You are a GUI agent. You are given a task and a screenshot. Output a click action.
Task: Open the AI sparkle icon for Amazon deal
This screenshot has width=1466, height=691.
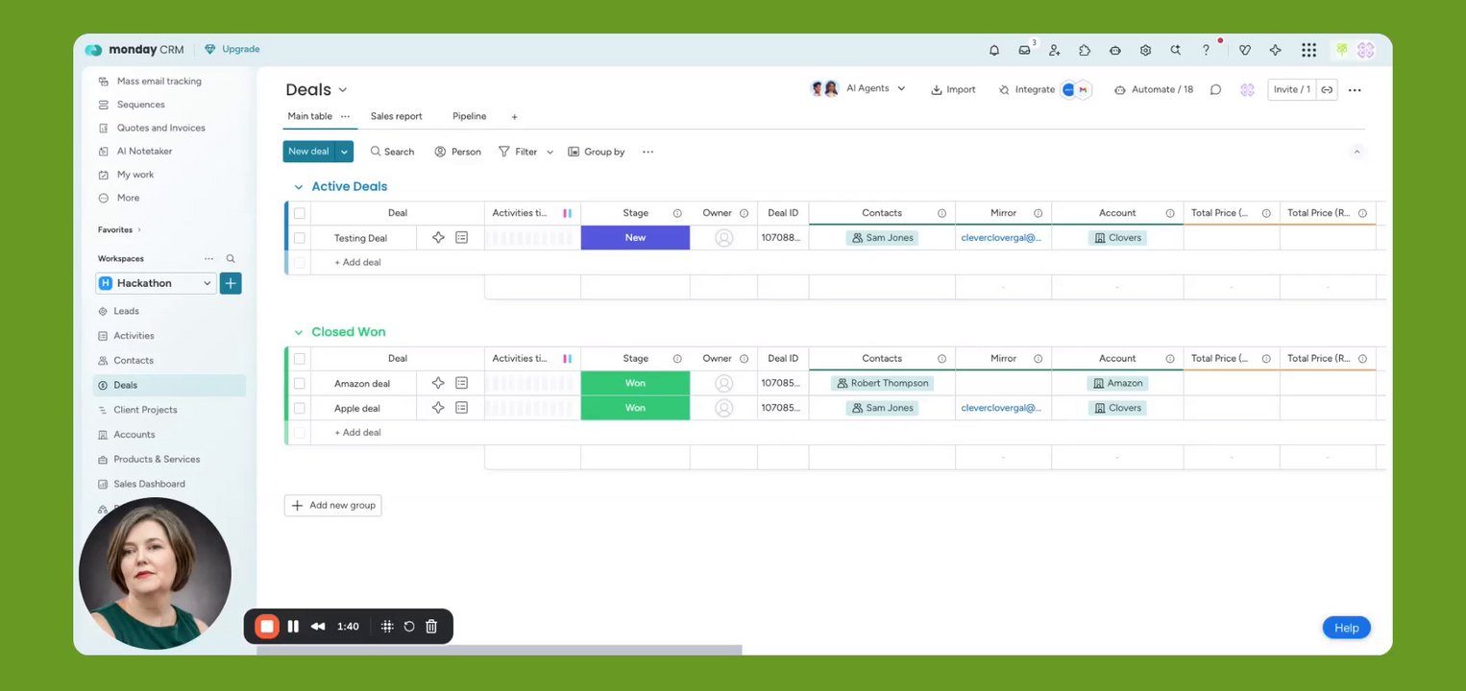[438, 383]
